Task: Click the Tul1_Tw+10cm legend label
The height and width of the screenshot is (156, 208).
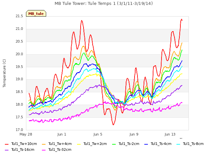Action: click(24, 144)
